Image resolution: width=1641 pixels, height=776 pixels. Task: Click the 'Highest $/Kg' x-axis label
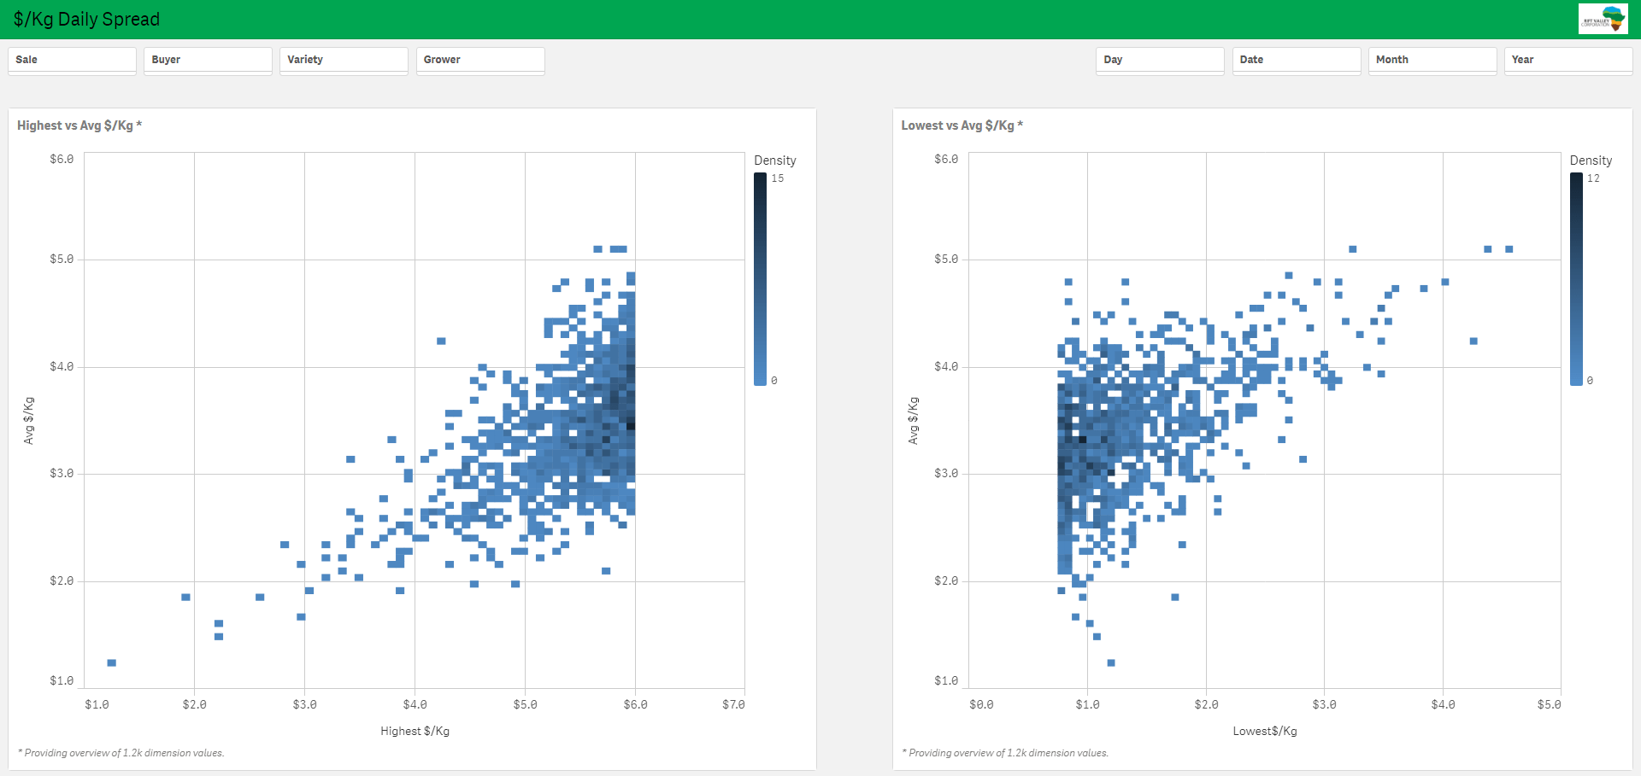click(x=415, y=731)
